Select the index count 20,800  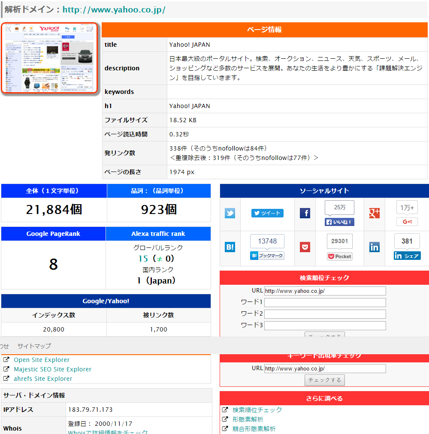point(54,329)
